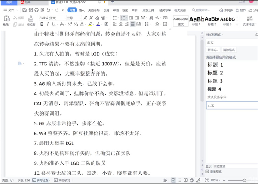The height and width of the screenshot is (184, 258).
Task: Click the 新样式 button
Action: (213, 50)
